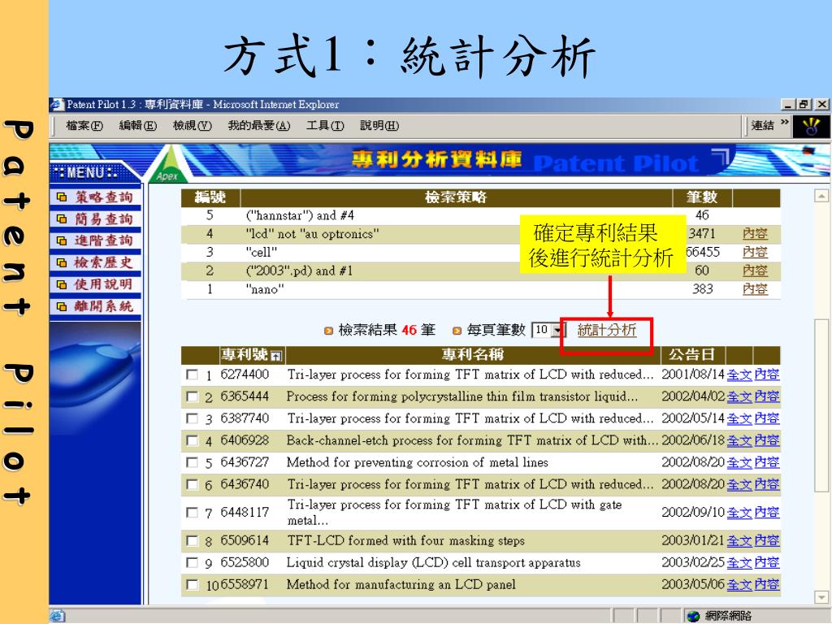This screenshot has height=624, width=832.
Task: Open 全文 link for patent 6365444
Action: pyautogui.click(x=739, y=396)
